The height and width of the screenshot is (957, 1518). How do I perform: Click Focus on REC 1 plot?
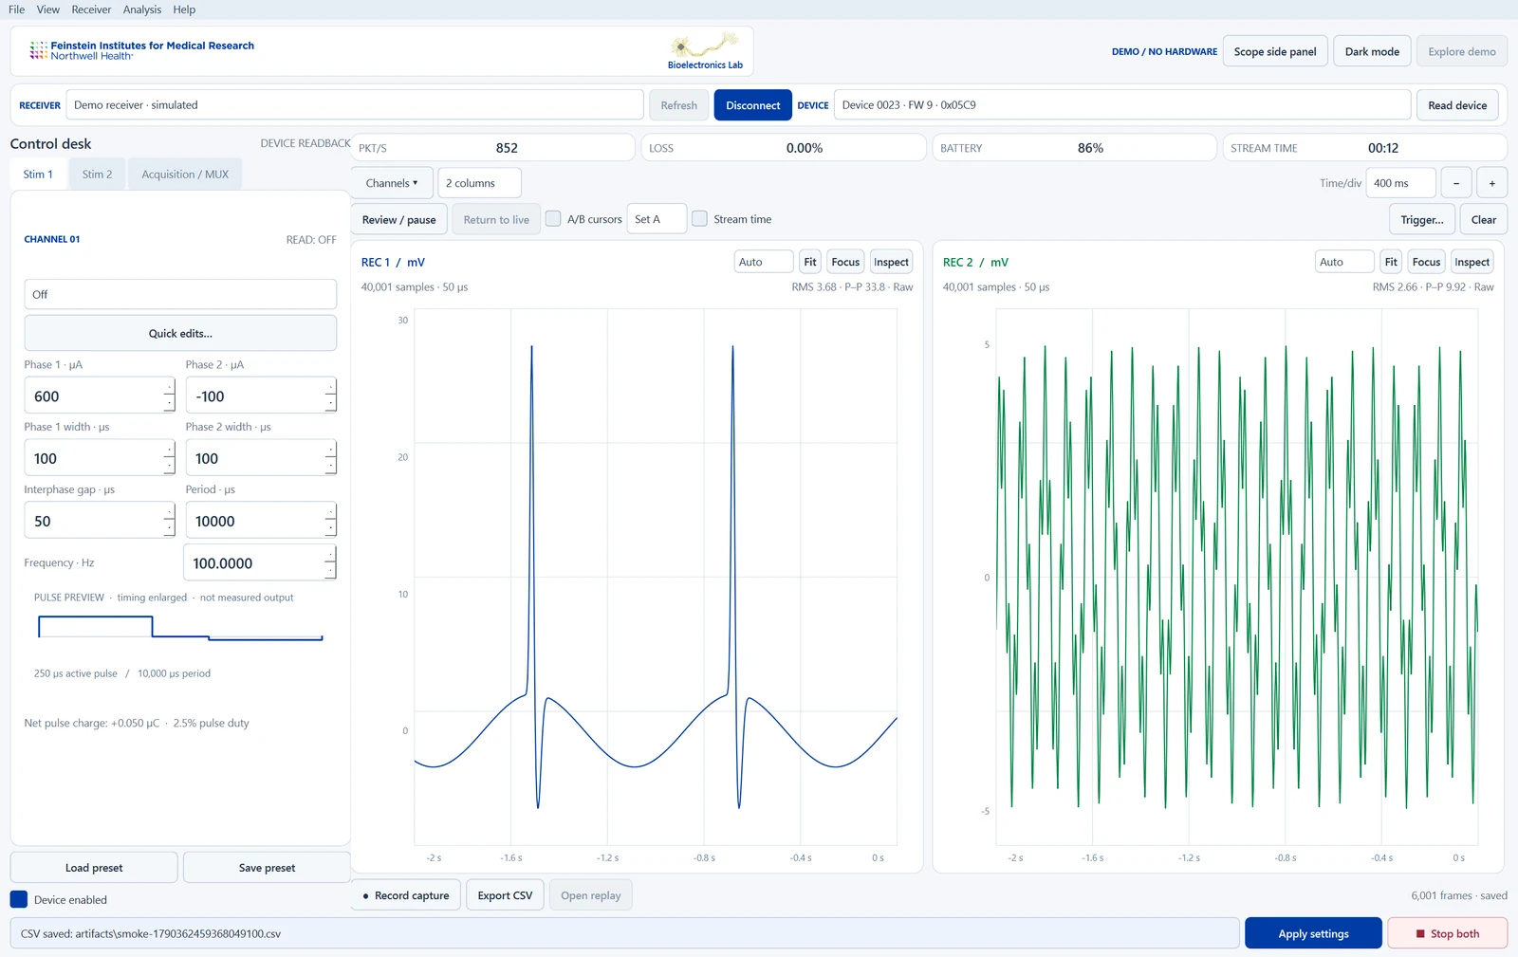coord(845,262)
